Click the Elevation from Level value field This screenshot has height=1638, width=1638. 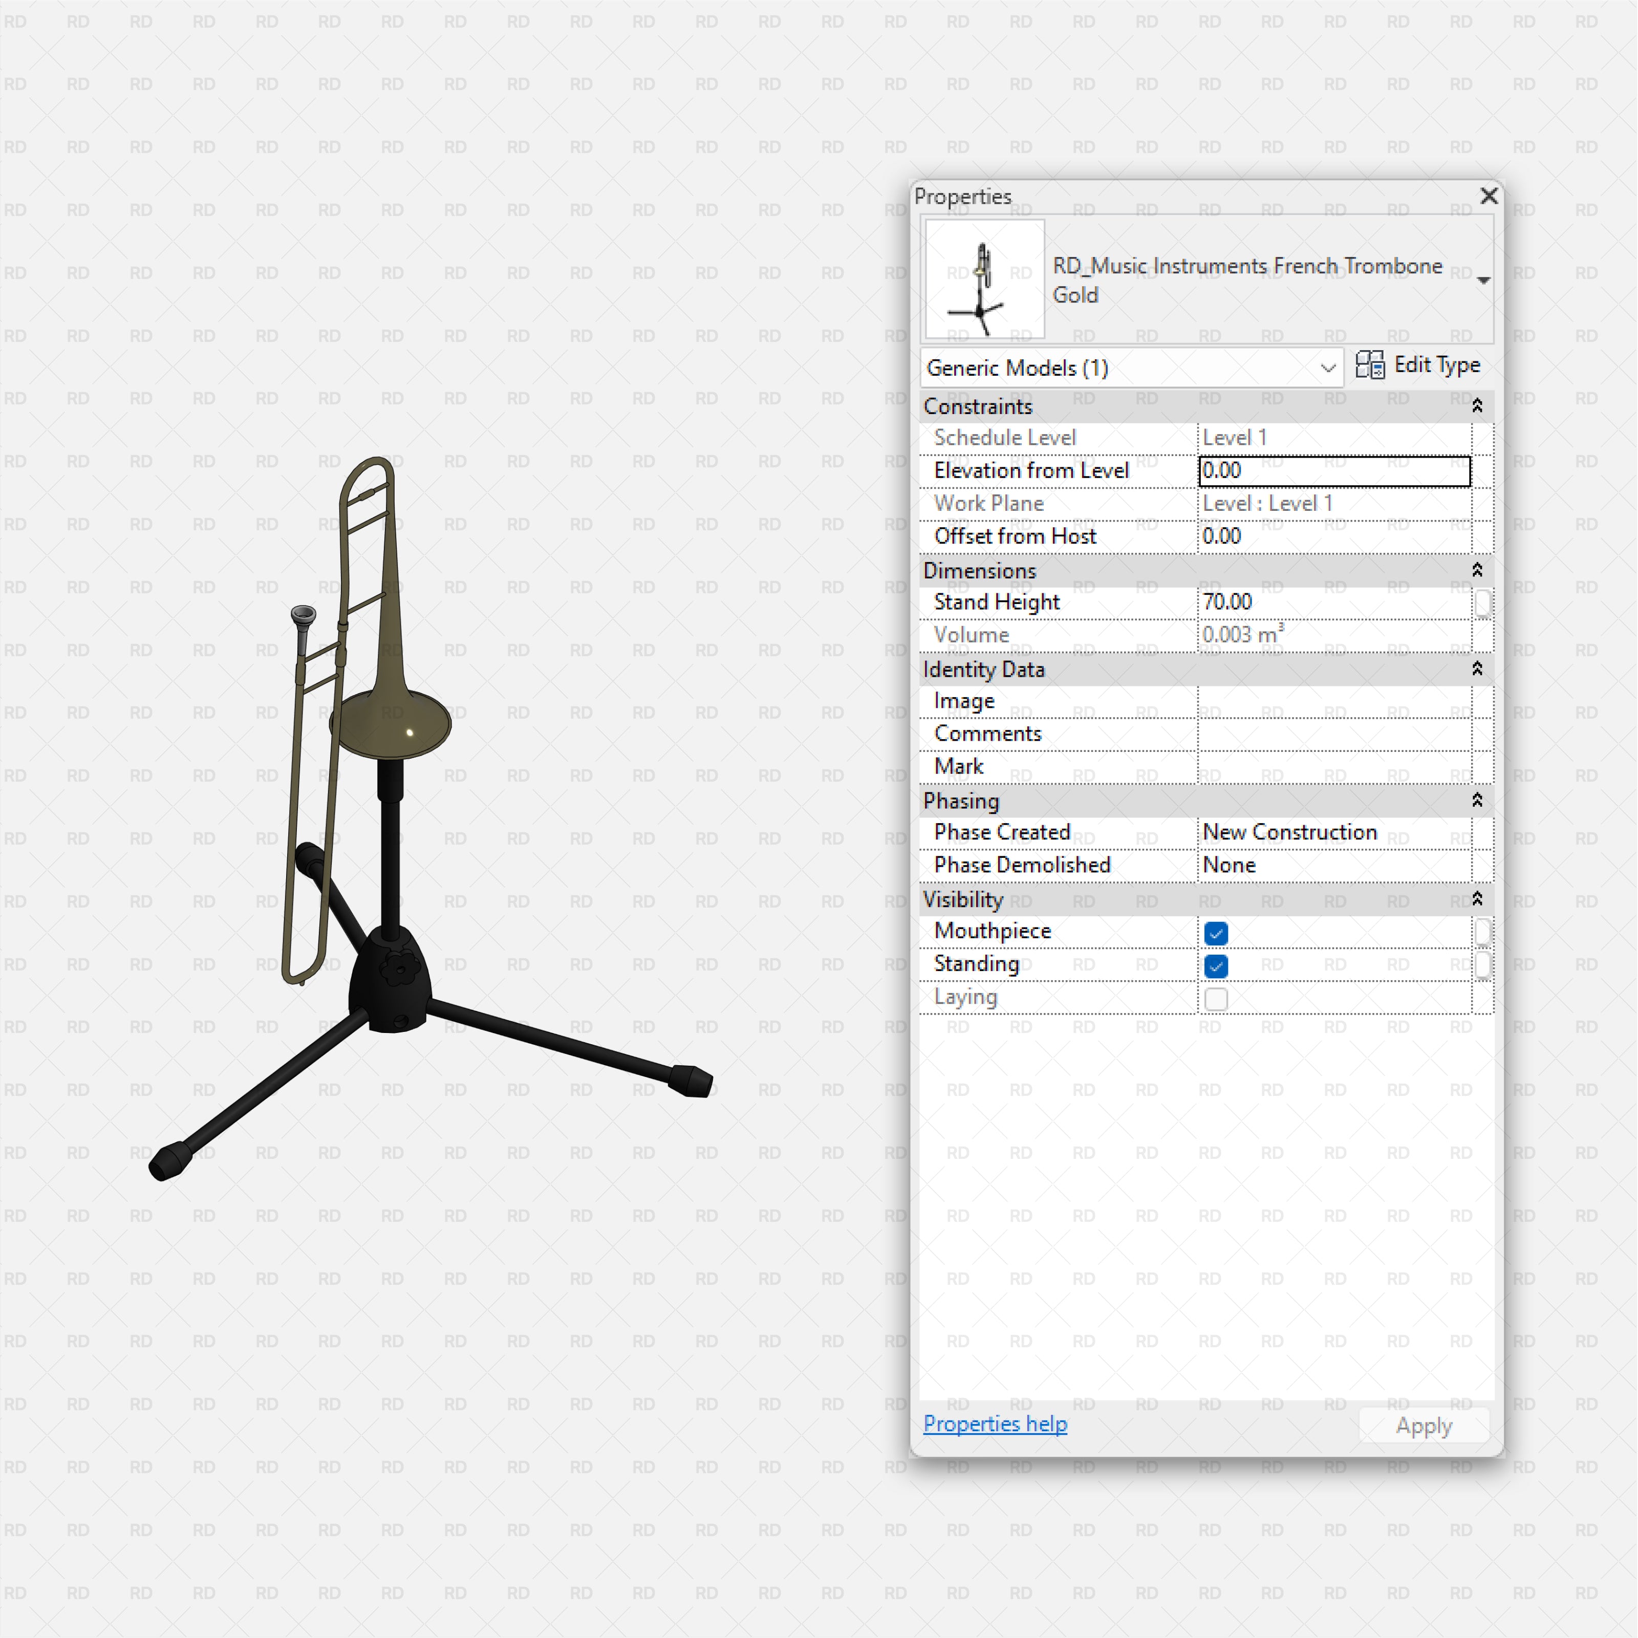1333,470
